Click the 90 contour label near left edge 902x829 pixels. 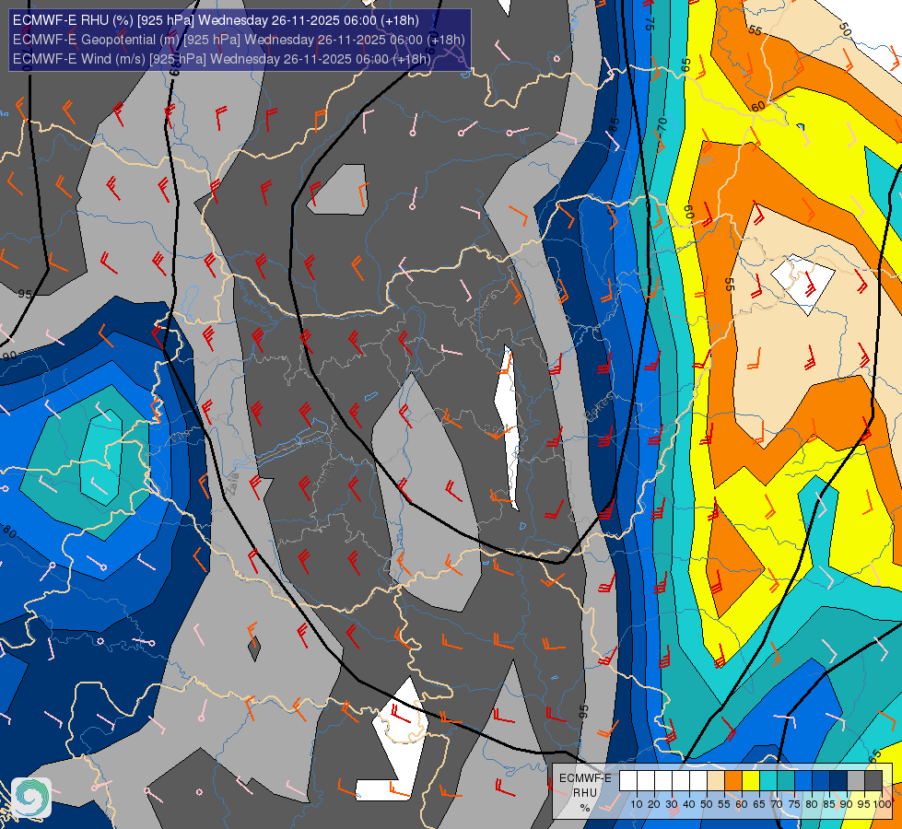[9, 356]
